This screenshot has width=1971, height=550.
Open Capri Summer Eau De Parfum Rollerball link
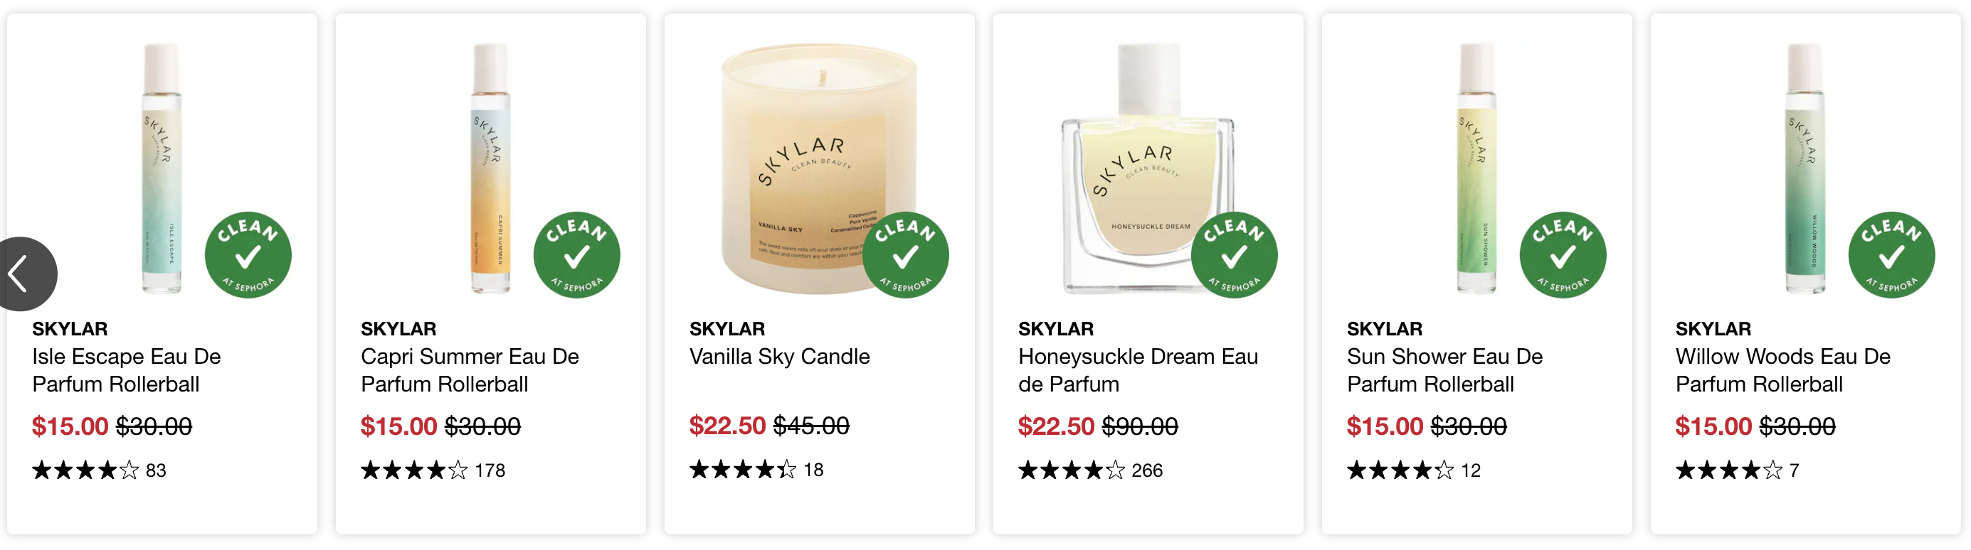[470, 370]
